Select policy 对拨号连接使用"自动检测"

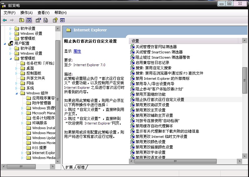(x=158, y=121)
